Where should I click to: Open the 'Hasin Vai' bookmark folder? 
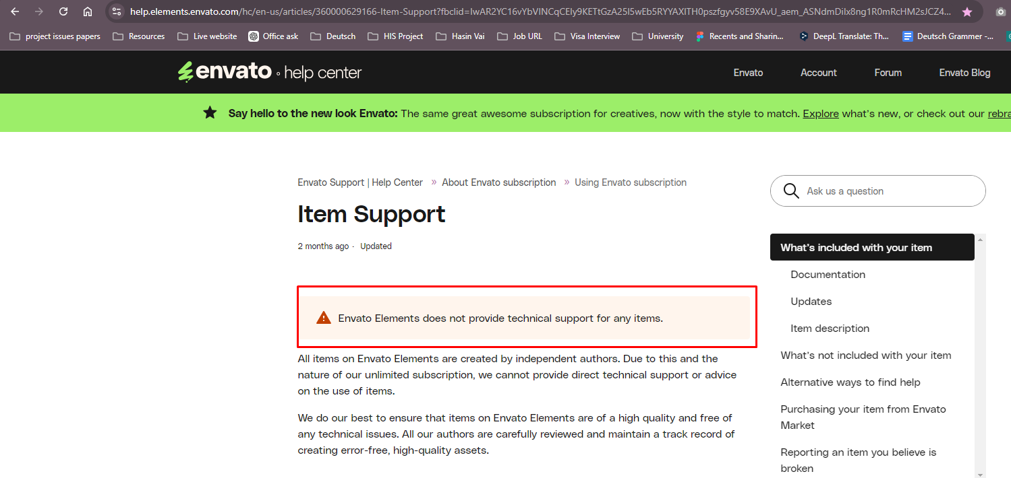pyautogui.click(x=461, y=36)
